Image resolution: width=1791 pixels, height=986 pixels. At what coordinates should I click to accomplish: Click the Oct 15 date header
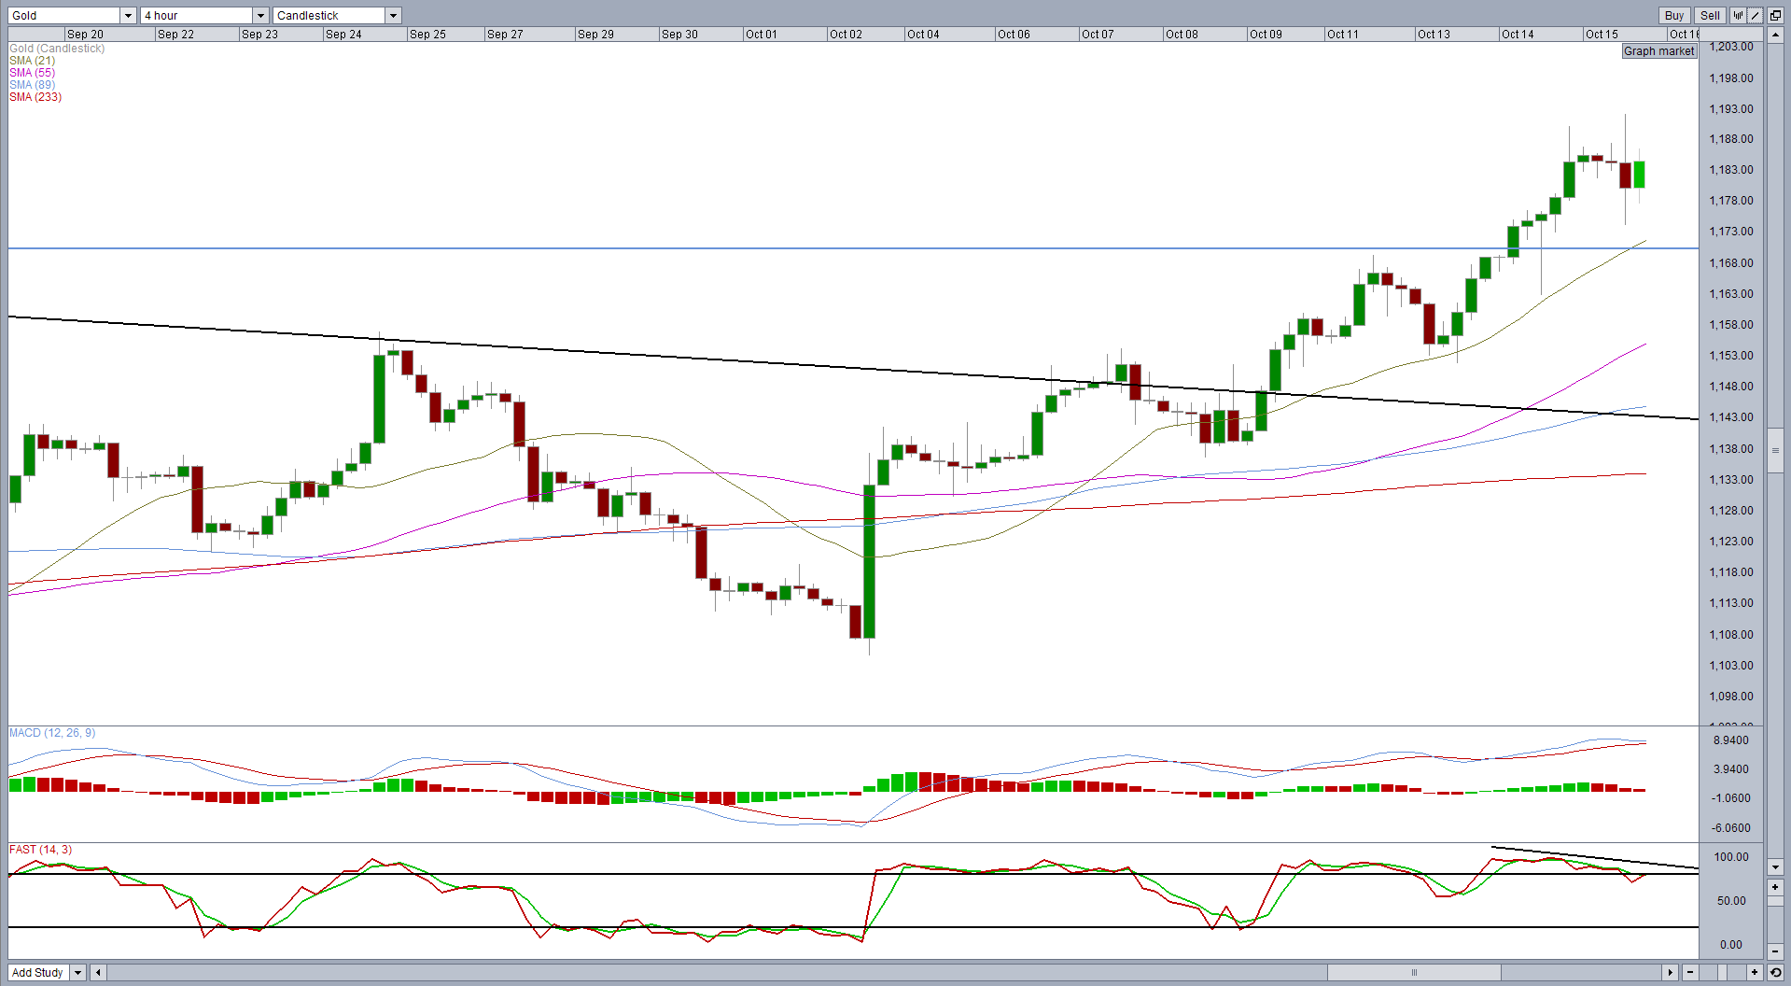coord(1602,35)
